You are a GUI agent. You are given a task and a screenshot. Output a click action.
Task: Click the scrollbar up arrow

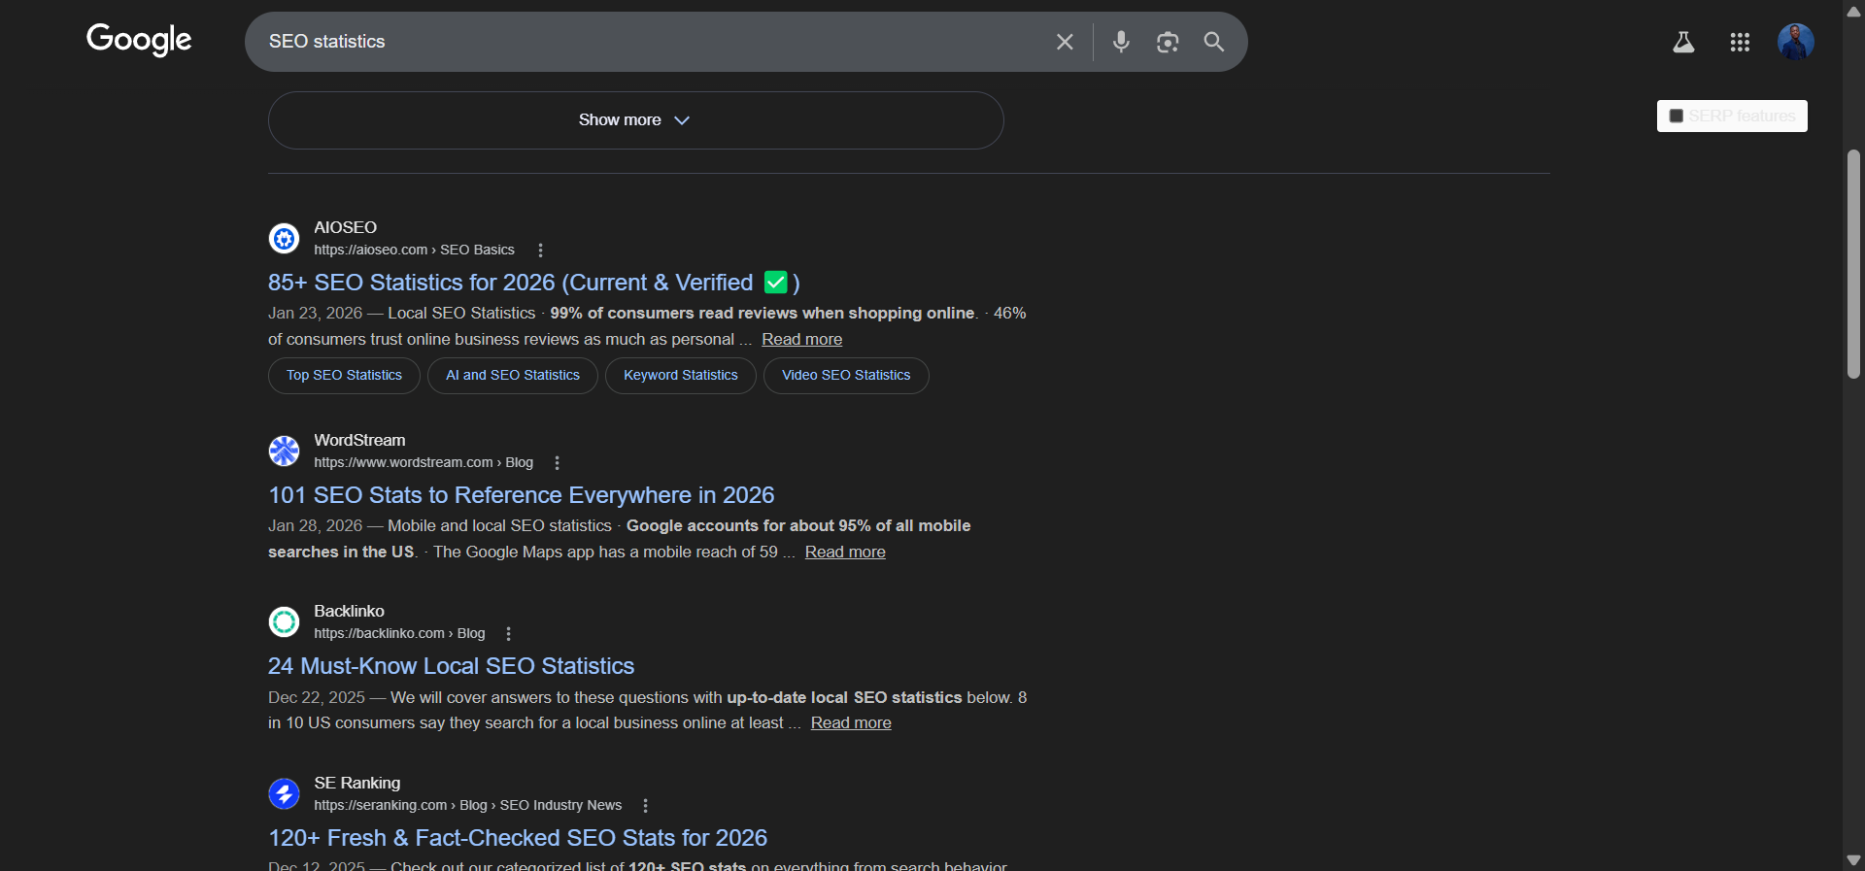(x=1853, y=12)
